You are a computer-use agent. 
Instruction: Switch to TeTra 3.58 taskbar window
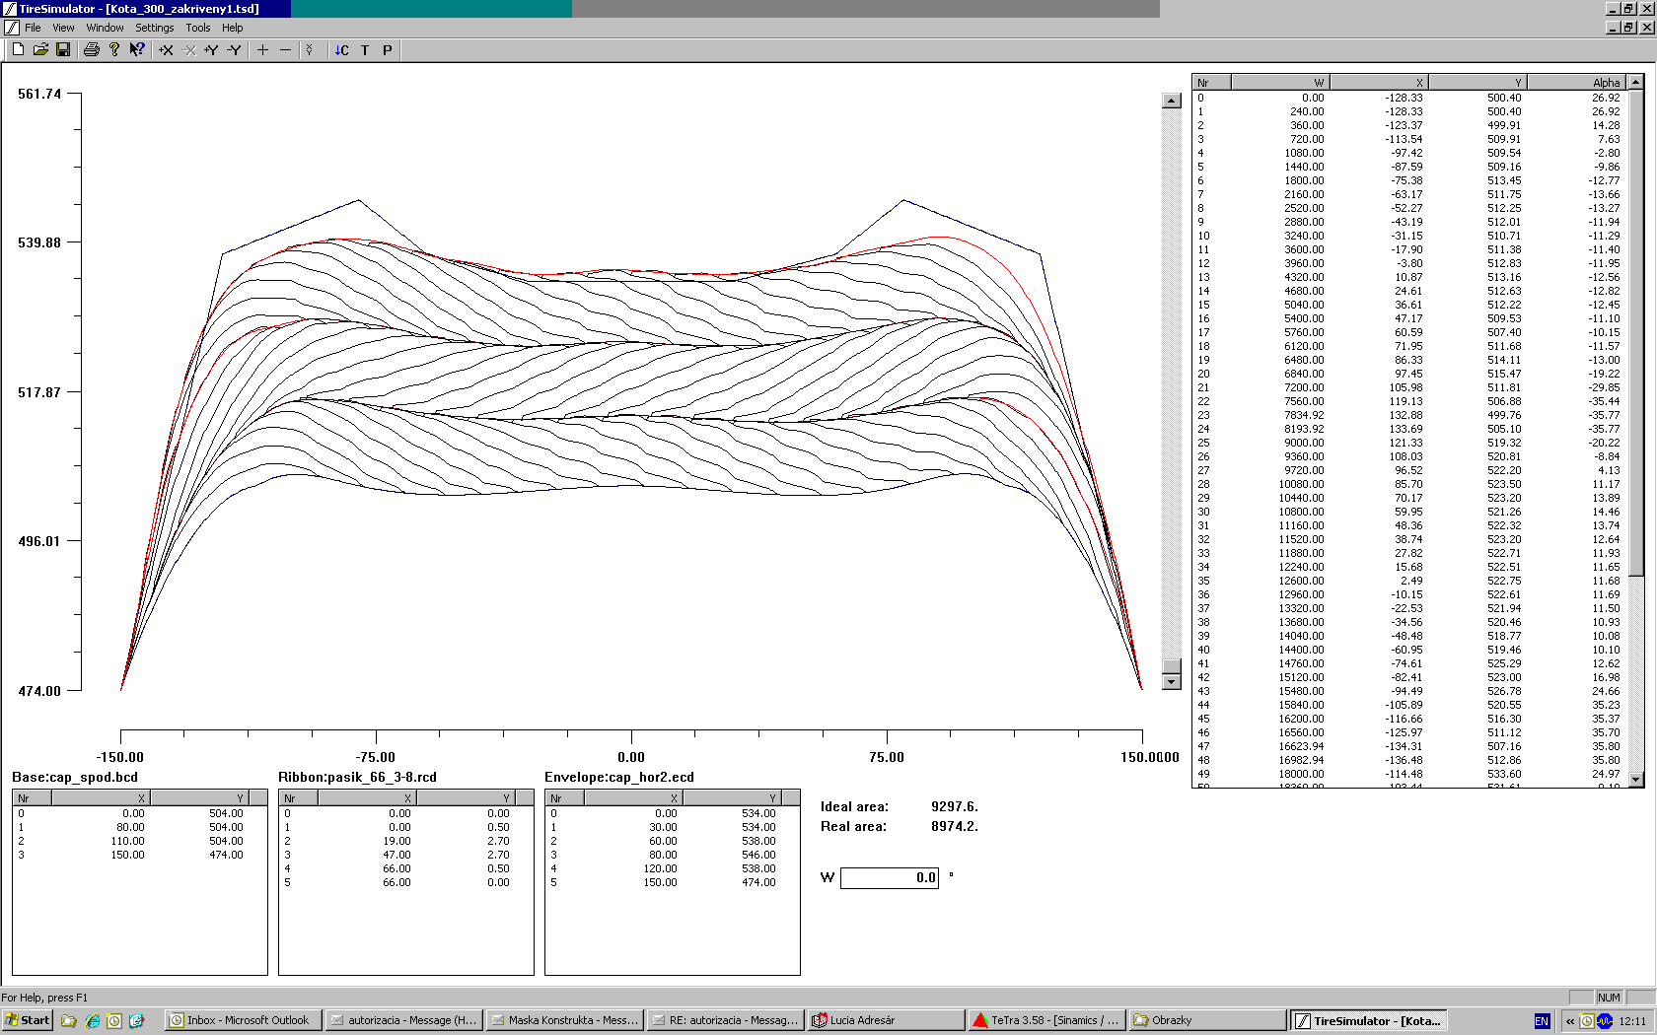coord(1047,1020)
